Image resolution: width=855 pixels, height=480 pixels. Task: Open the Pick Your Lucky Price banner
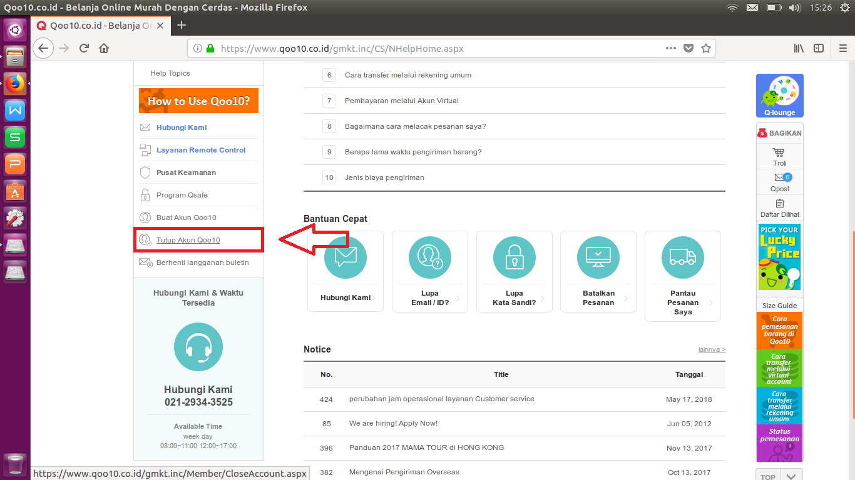780,258
